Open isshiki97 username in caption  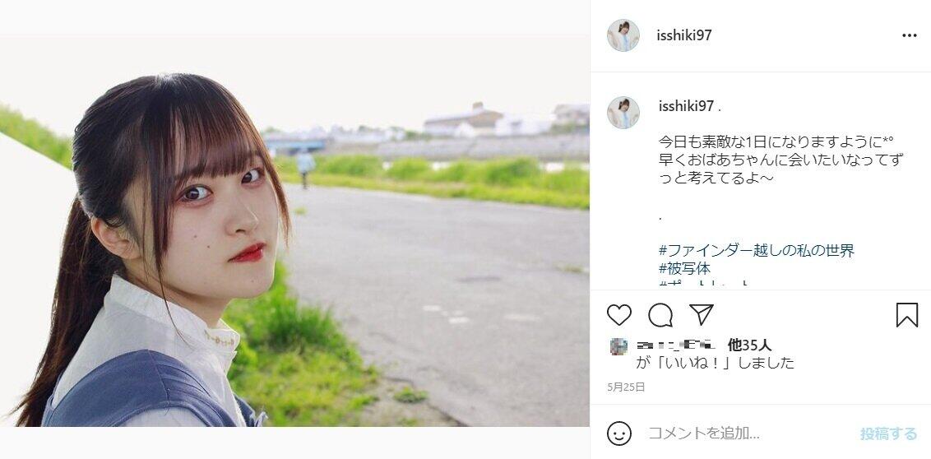686,106
